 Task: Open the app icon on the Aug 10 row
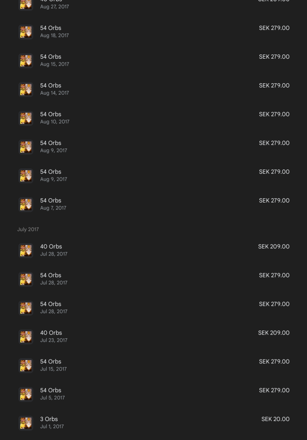[x=26, y=118]
